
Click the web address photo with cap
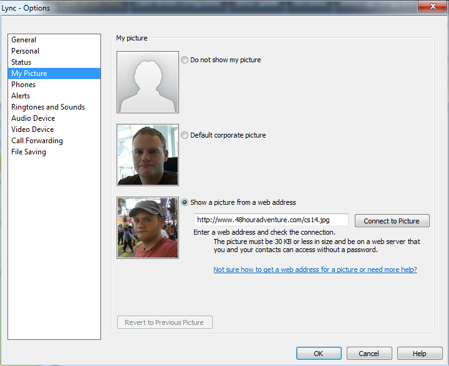[x=148, y=228]
